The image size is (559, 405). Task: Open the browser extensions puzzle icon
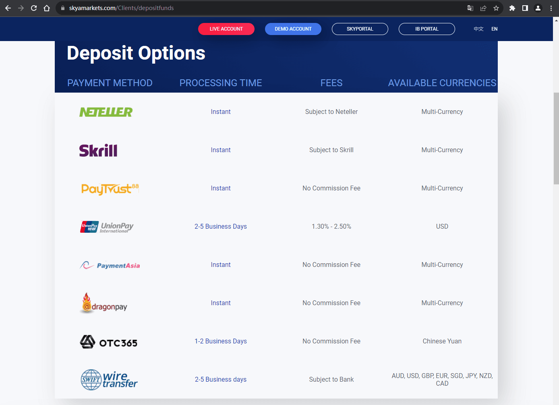pyautogui.click(x=512, y=8)
